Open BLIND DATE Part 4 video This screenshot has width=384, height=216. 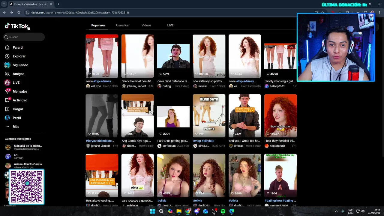[x=209, y=116]
